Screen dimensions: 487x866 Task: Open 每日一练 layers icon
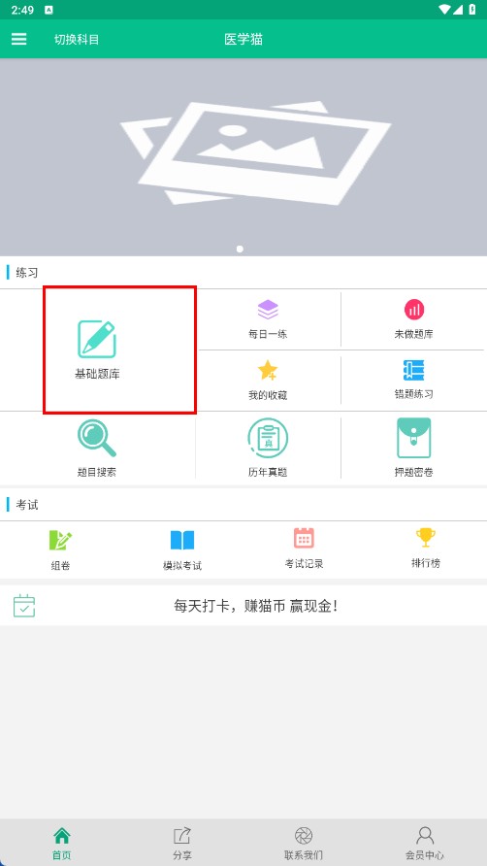pyautogui.click(x=268, y=310)
